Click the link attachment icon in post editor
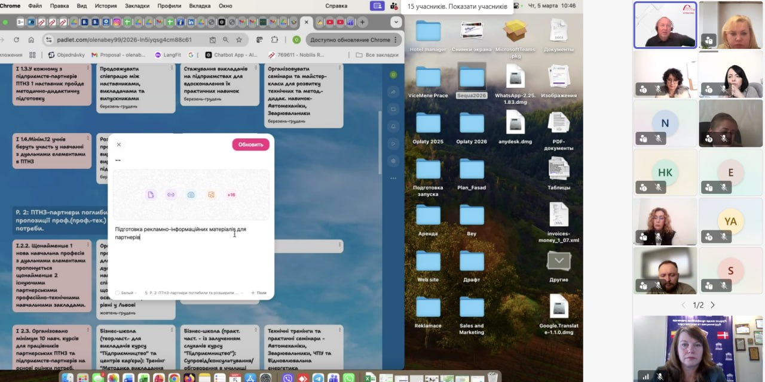This screenshot has width=765, height=382. [x=171, y=195]
